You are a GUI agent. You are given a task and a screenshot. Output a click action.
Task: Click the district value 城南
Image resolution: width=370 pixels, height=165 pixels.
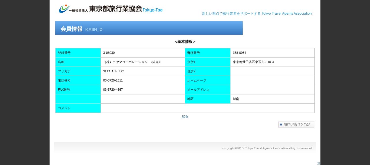236,99
